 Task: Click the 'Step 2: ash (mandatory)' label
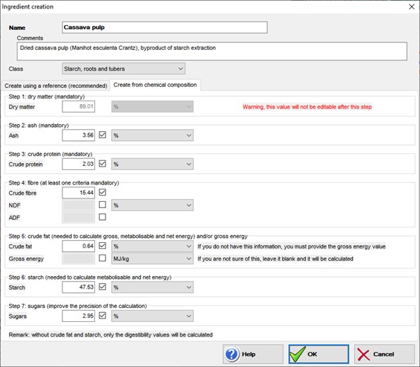point(39,126)
